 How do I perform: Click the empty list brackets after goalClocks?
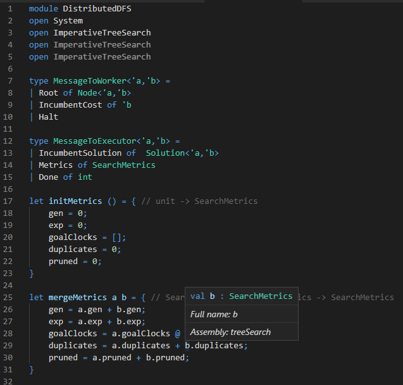point(119,237)
